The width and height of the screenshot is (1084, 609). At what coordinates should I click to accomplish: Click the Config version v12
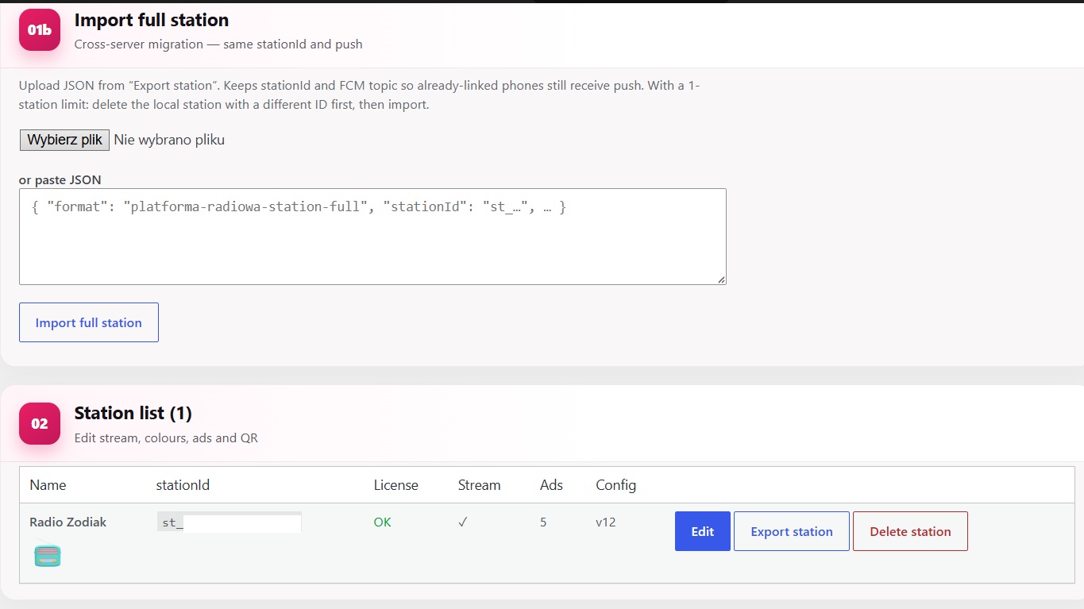point(606,522)
